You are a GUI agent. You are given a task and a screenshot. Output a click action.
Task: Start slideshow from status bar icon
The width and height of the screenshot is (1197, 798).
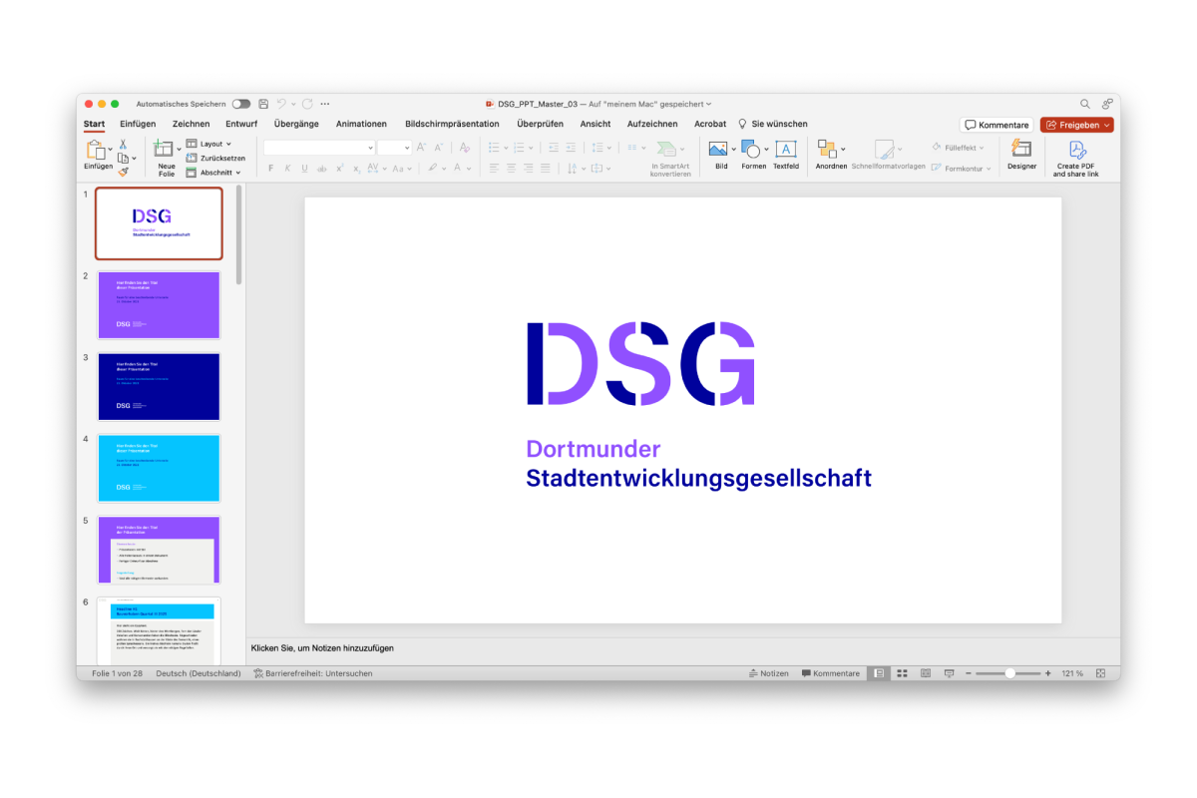(x=949, y=673)
